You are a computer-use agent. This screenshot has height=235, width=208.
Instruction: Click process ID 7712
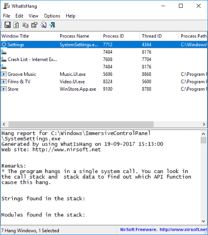pos(108,44)
